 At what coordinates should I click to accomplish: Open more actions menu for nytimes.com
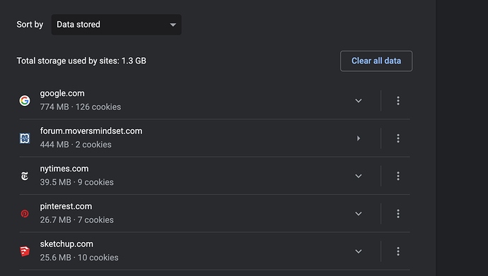coord(398,176)
